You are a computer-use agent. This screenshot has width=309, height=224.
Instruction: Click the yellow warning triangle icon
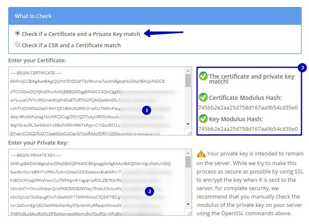201,154
